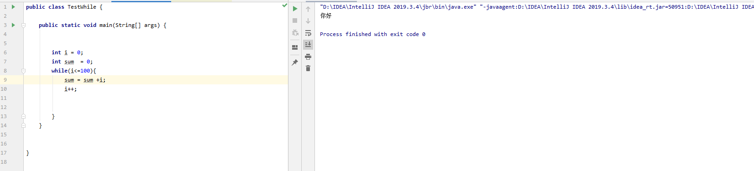The height and width of the screenshot is (171, 754).
Task: Click the up arrow stack trace icon
Action: point(308,9)
